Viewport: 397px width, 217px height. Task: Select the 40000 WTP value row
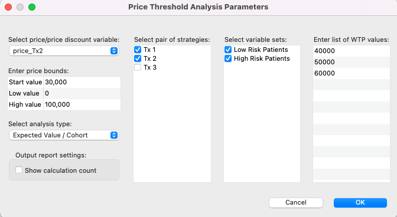tap(352, 51)
